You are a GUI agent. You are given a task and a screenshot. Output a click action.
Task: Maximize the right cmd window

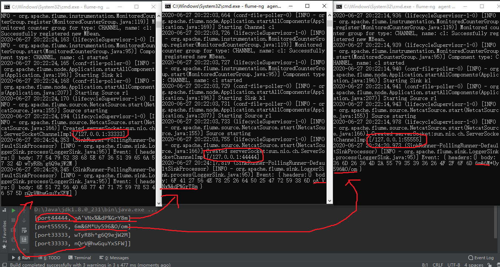point(482,7)
